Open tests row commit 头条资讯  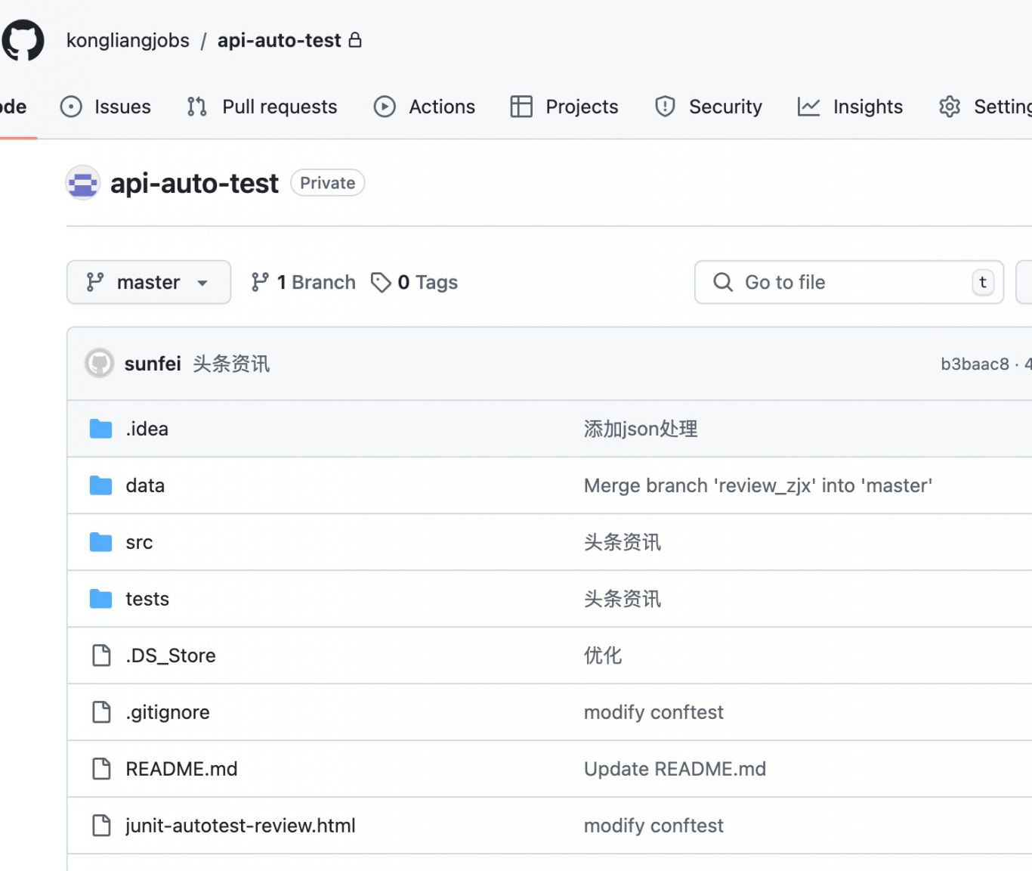click(623, 599)
